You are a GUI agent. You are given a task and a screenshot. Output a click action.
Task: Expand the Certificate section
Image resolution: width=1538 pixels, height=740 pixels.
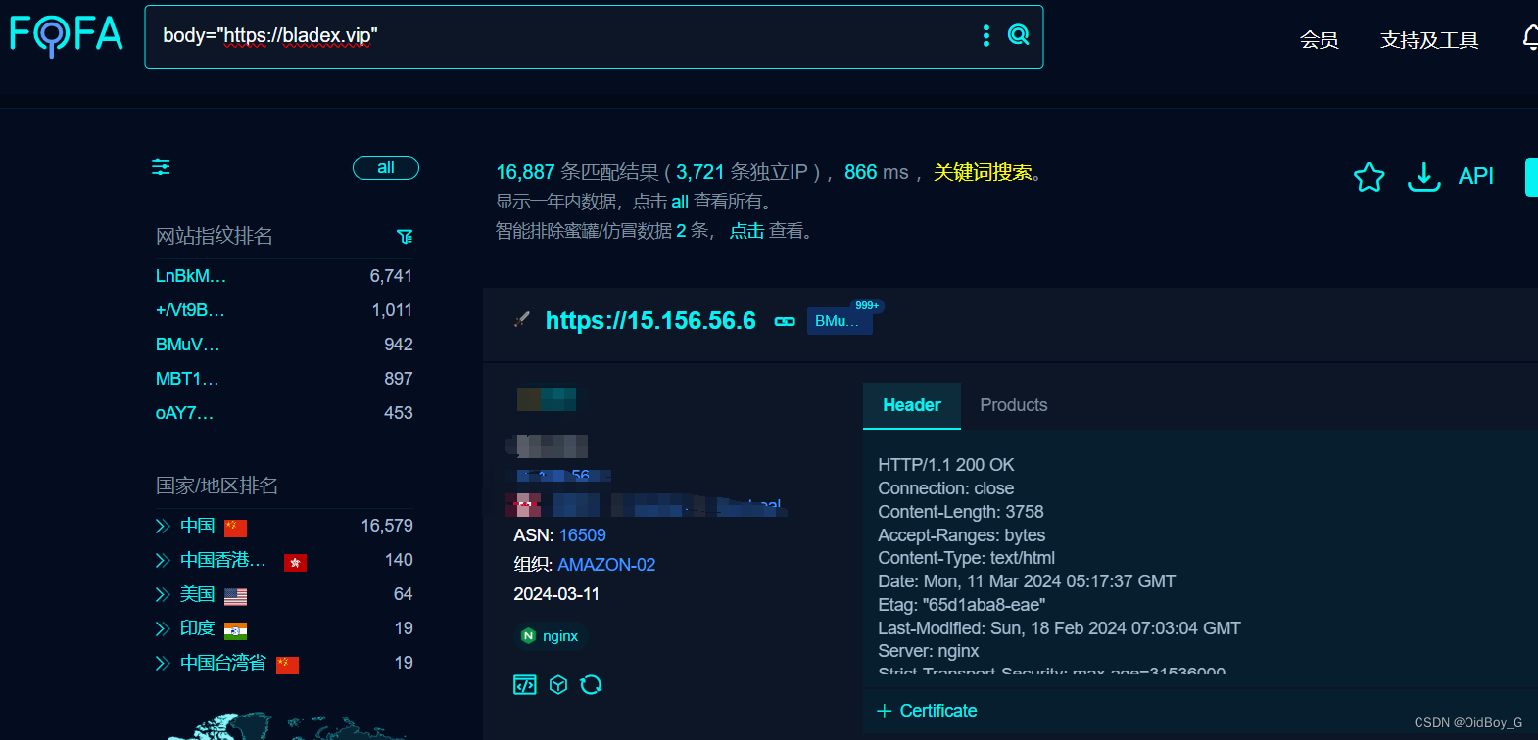927,711
